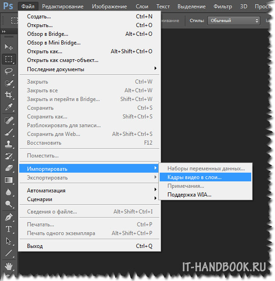Click the marquee preset icon in options bar
Viewport: 275px width, 281px height.
point(15,20)
